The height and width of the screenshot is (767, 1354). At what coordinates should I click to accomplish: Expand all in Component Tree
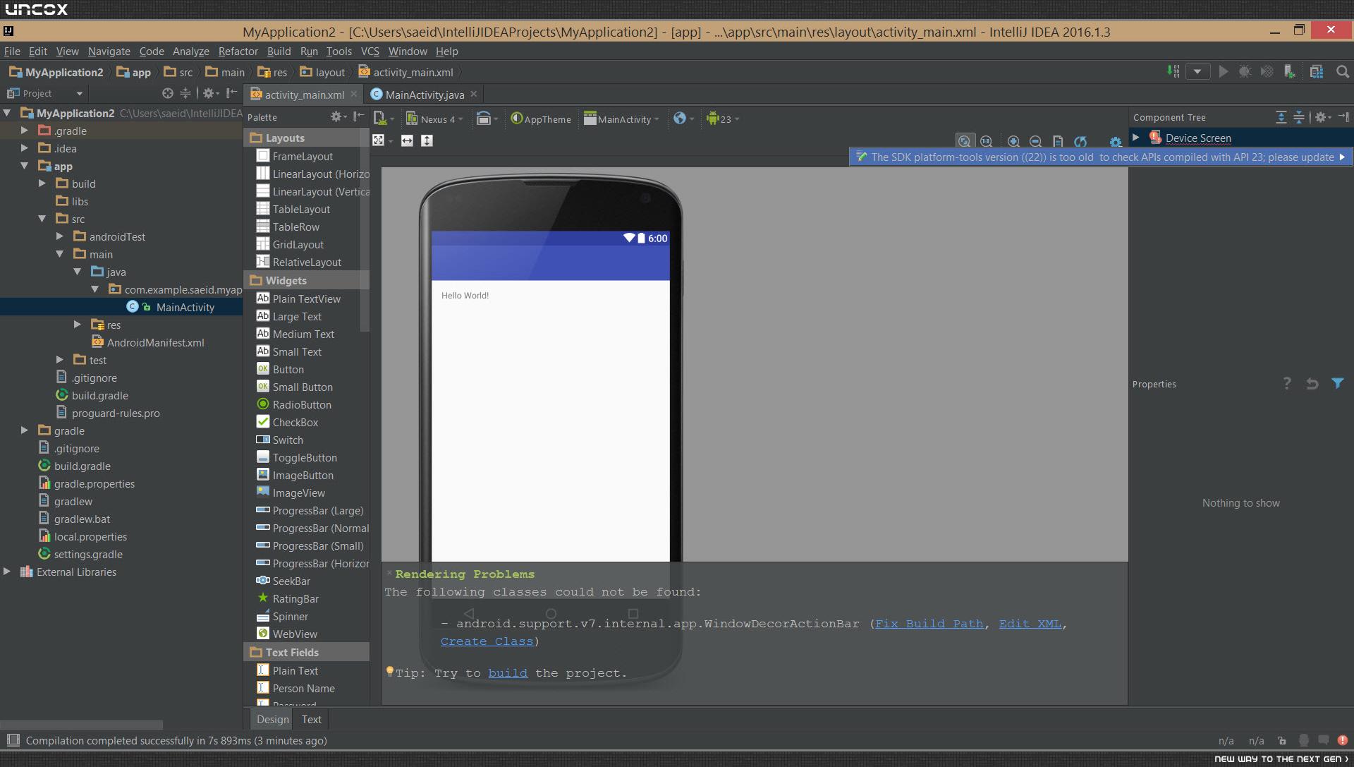(1281, 117)
